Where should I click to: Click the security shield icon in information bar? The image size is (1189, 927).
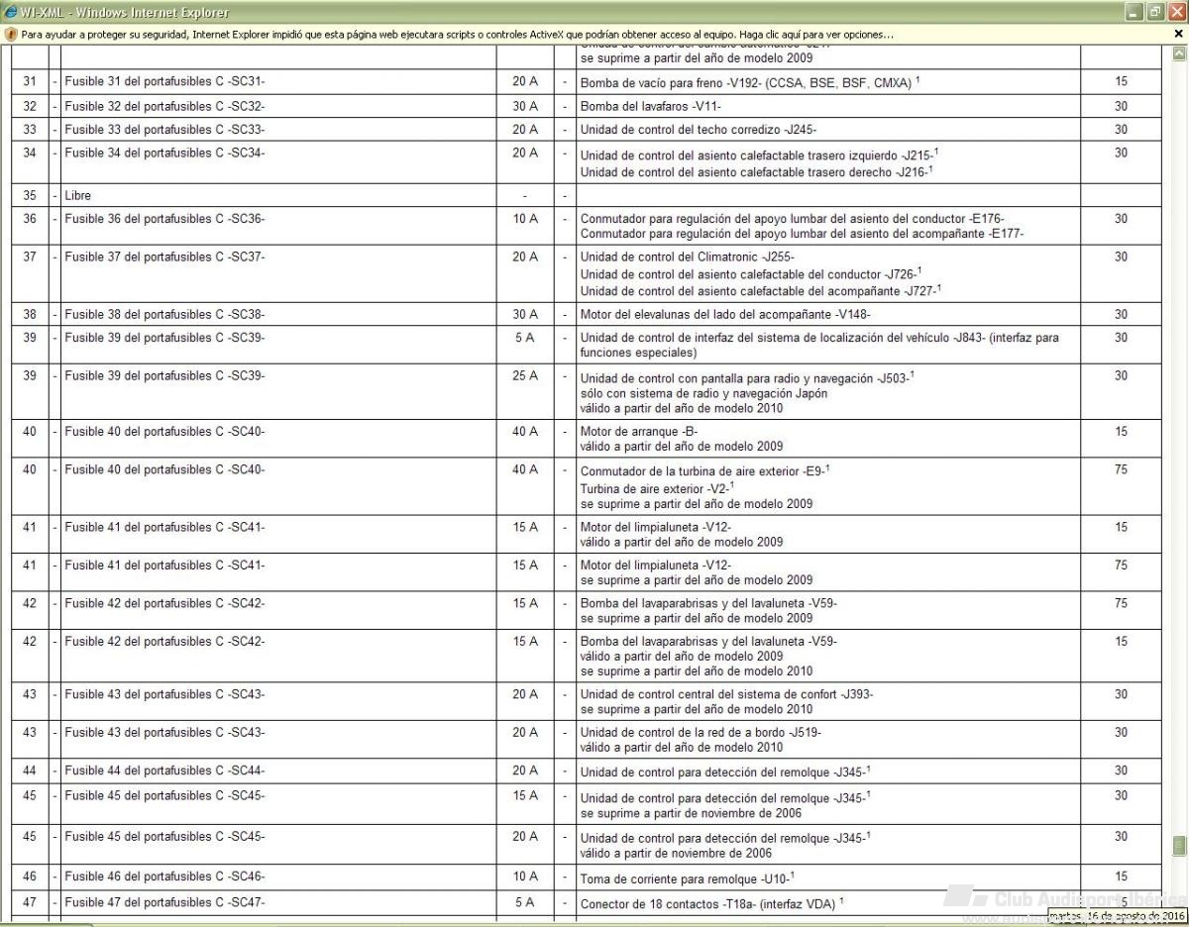pos(11,34)
